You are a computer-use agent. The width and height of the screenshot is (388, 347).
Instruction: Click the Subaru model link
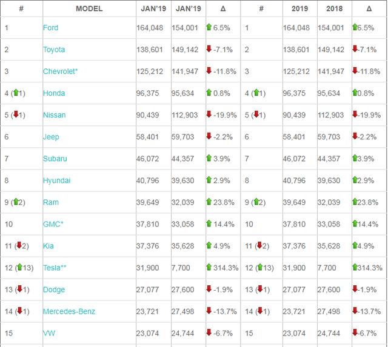[55, 159]
